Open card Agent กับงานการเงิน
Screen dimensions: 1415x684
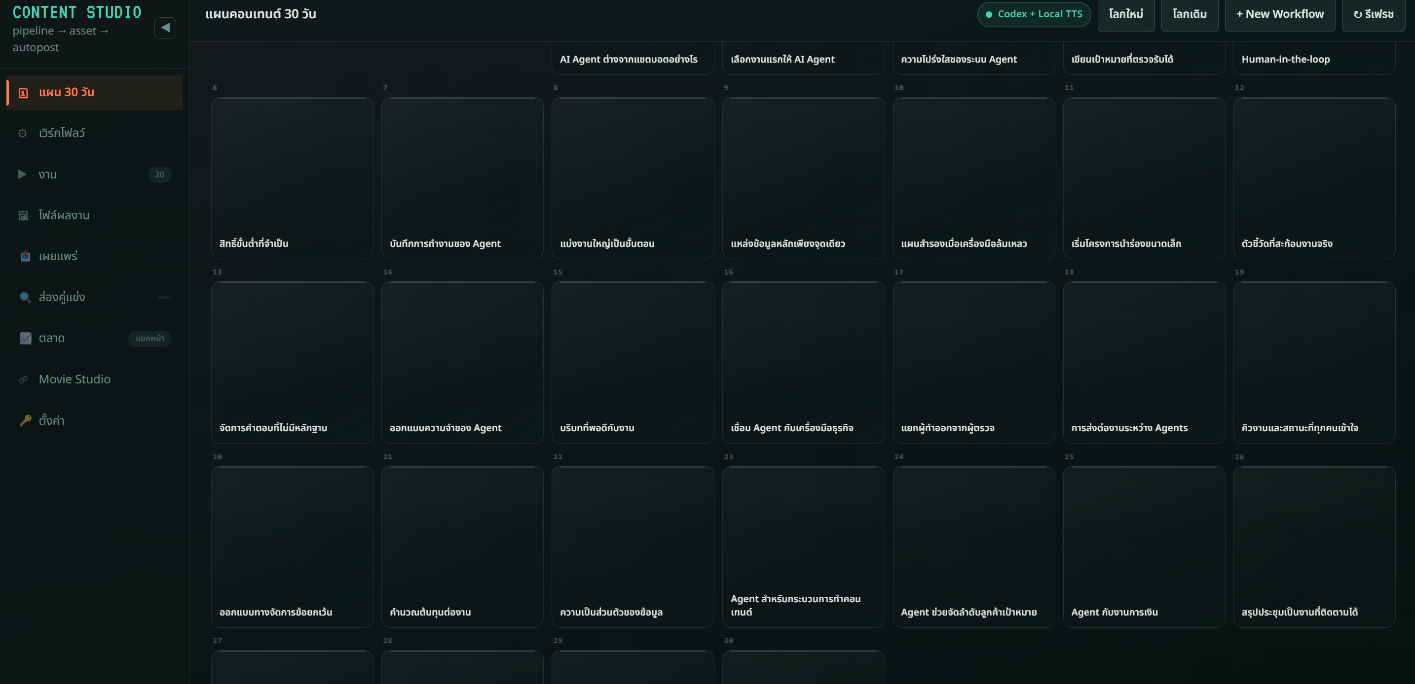point(1144,547)
